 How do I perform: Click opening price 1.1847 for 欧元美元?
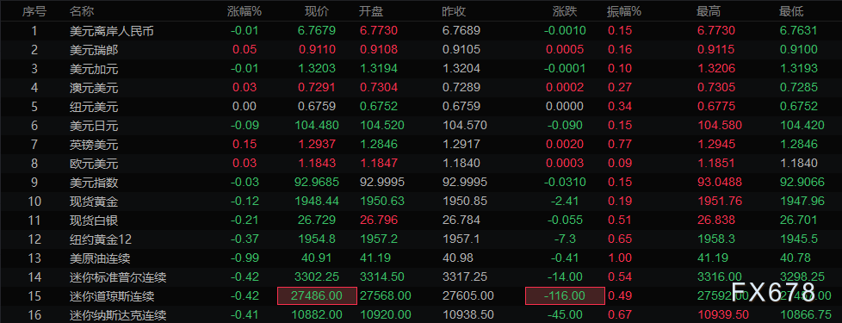379,164
